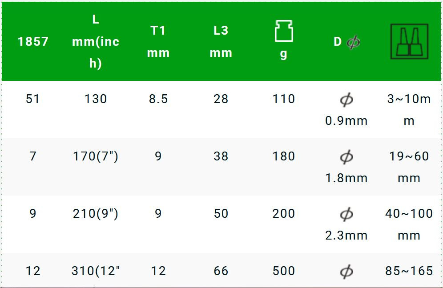Click the diameter symbol beside header D
Screen dimensions: 443x288
pos(353,42)
